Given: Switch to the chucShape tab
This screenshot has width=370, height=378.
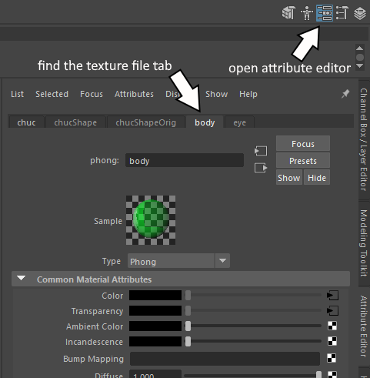Looking at the screenshot, I should (x=75, y=122).
